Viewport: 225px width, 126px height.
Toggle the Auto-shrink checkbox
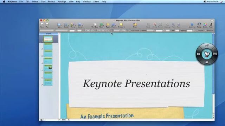130,30
